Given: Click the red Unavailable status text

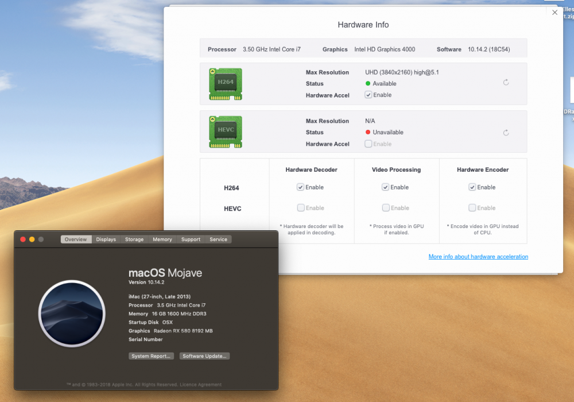Looking at the screenshot, I should coord(388,132).
